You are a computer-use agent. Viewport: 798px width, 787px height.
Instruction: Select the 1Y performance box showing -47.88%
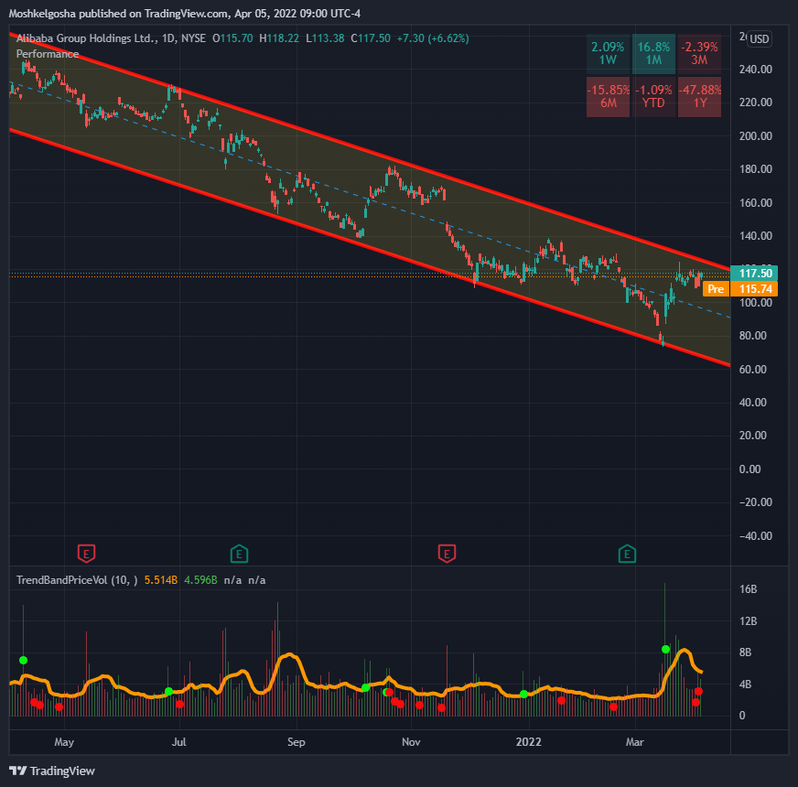click(x=699, y=97)
